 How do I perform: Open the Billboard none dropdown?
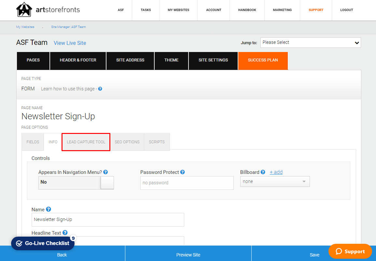275,181
